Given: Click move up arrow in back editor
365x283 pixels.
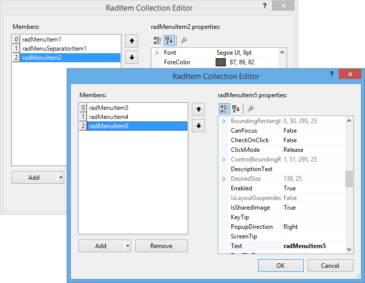Looking at the screenshot, I should click(x=132, y=41).
